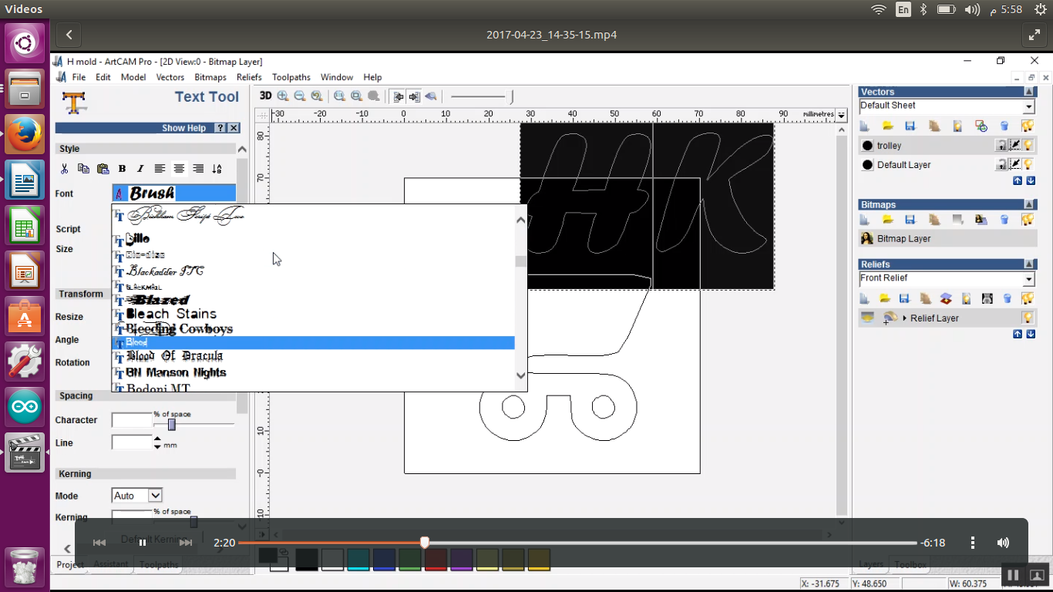Open the Vectors menu
This screenshot has height=592, width=1053.
click(x=170, y=77)
